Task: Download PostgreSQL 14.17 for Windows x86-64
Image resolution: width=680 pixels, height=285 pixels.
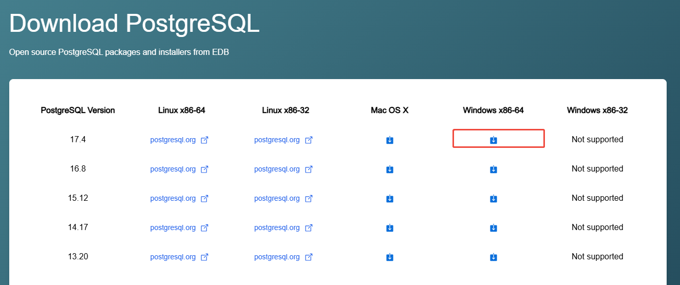Action: coord(493,227)
